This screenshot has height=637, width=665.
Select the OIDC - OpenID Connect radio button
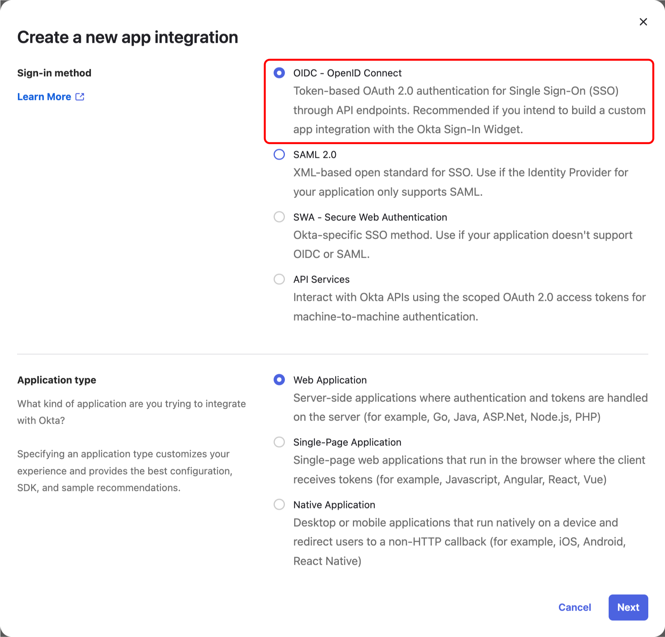click(x=279, y=73)
